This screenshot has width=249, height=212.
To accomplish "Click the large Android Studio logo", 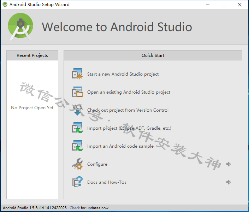I will click(20, 27).
